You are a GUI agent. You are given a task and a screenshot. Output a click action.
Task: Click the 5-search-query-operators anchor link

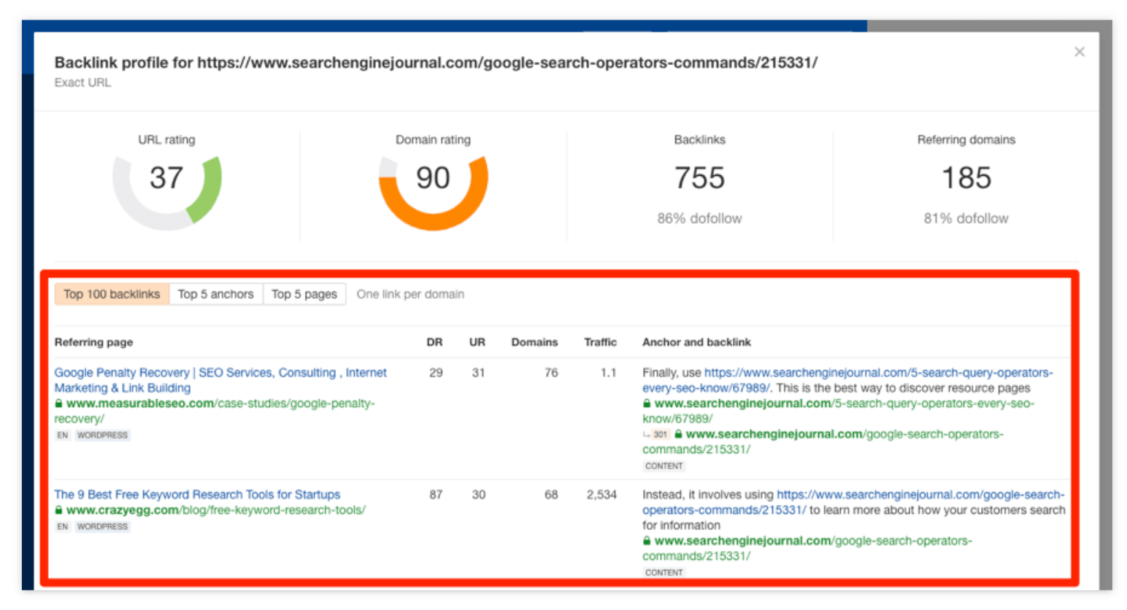pos(847,380)
